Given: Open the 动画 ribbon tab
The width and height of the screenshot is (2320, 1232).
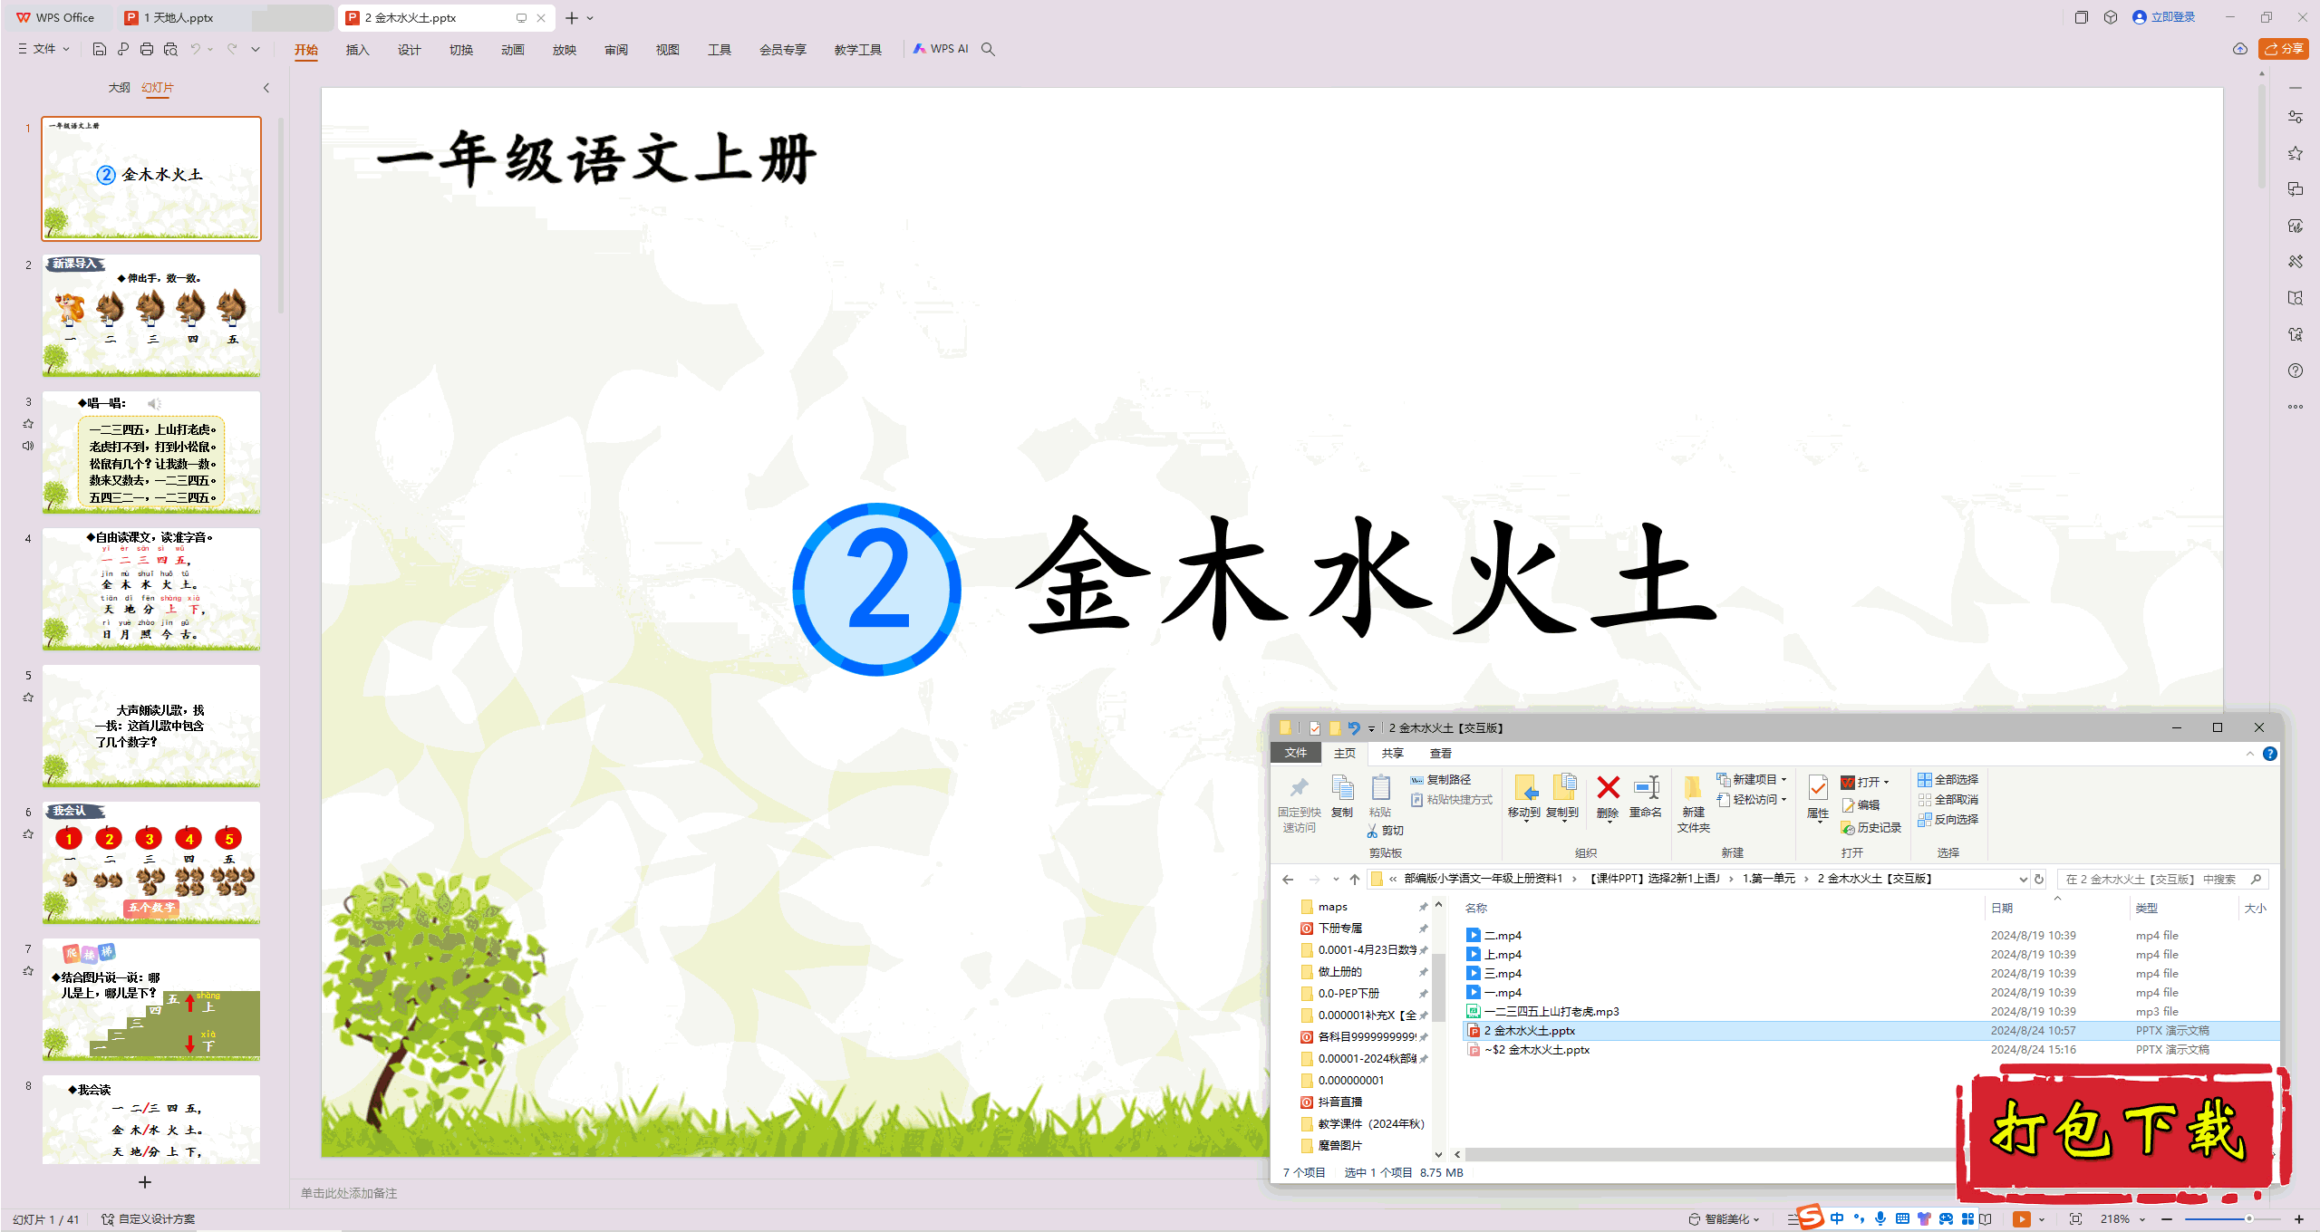Looking at the screenshot, I should [512, 50].
